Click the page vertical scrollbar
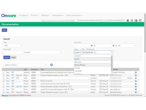Image resolution: width=146 pixels, height=110 pixels. tap(145, 33)
